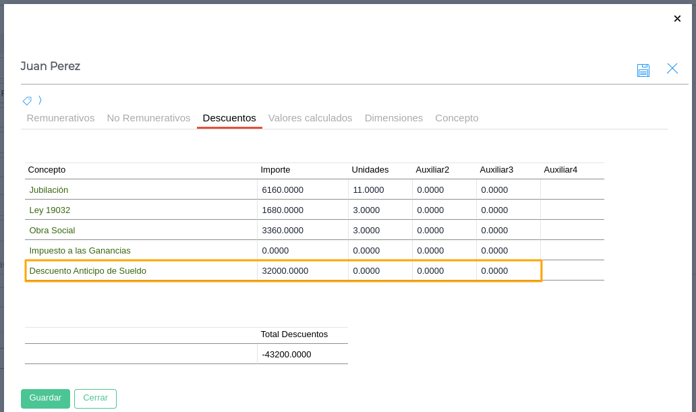Select the Obra Social concept

coord(52,231)
